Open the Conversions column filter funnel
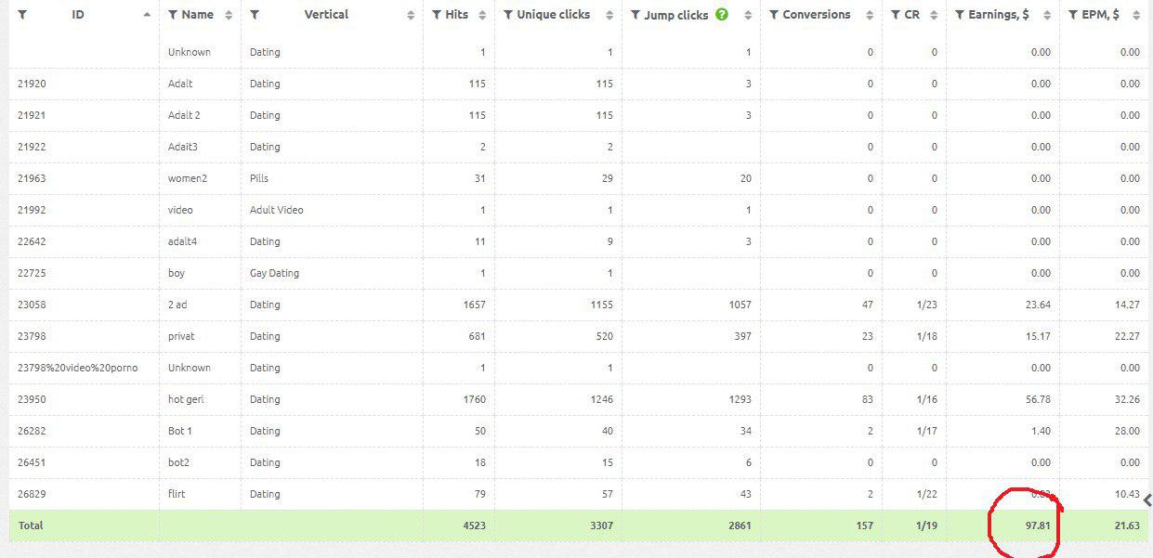The height and width of the screenshot is (558, 1153). tap(774, 15)
